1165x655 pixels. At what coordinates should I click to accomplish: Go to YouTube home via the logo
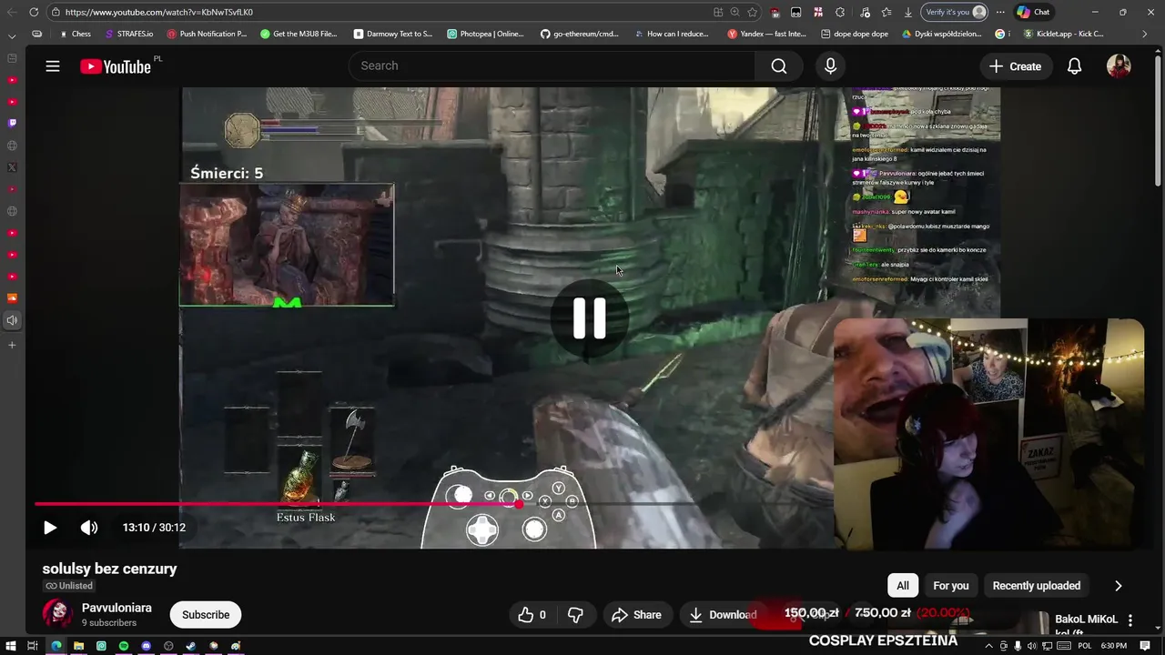(115, 66)
